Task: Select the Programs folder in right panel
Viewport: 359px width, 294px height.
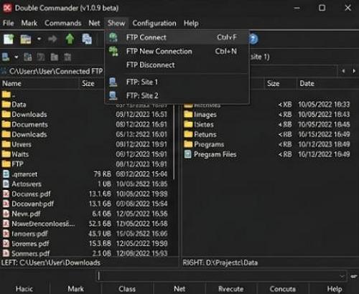Action: tap(209, 144)
